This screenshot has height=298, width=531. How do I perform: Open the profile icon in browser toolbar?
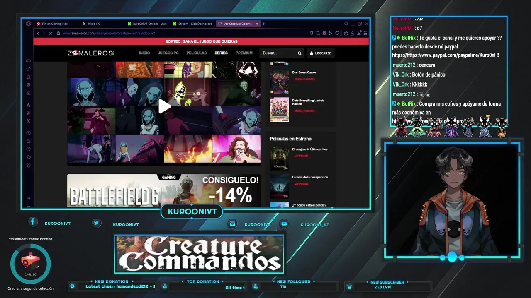353,33
